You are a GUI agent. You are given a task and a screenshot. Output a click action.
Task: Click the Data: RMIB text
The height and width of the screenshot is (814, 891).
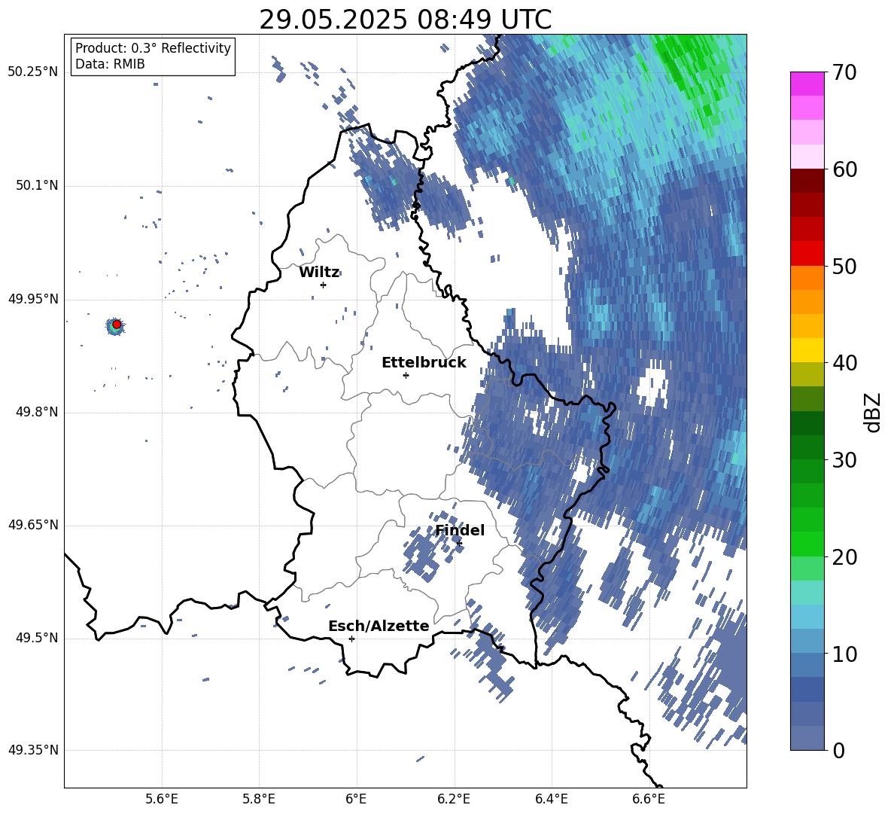[x=110, y=64]
